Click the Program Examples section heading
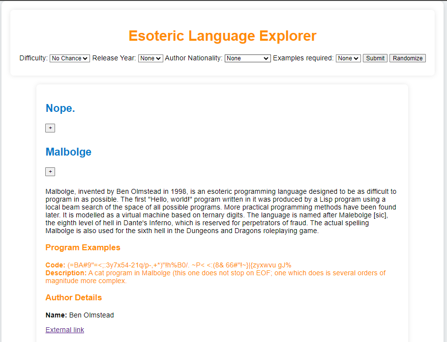Viewport: 447px width, 342px height. coord(83,247)
